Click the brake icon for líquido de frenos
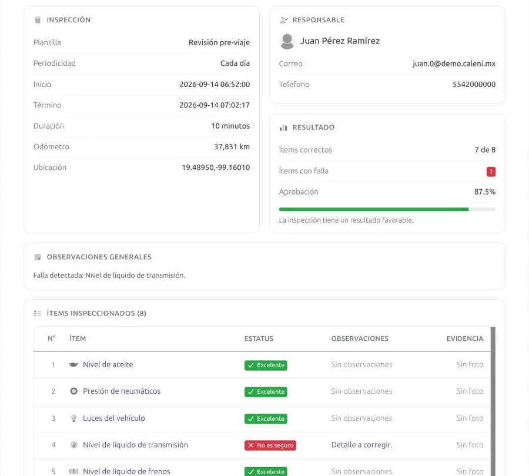This screenshot has width=529, height=476. point(74,471)
